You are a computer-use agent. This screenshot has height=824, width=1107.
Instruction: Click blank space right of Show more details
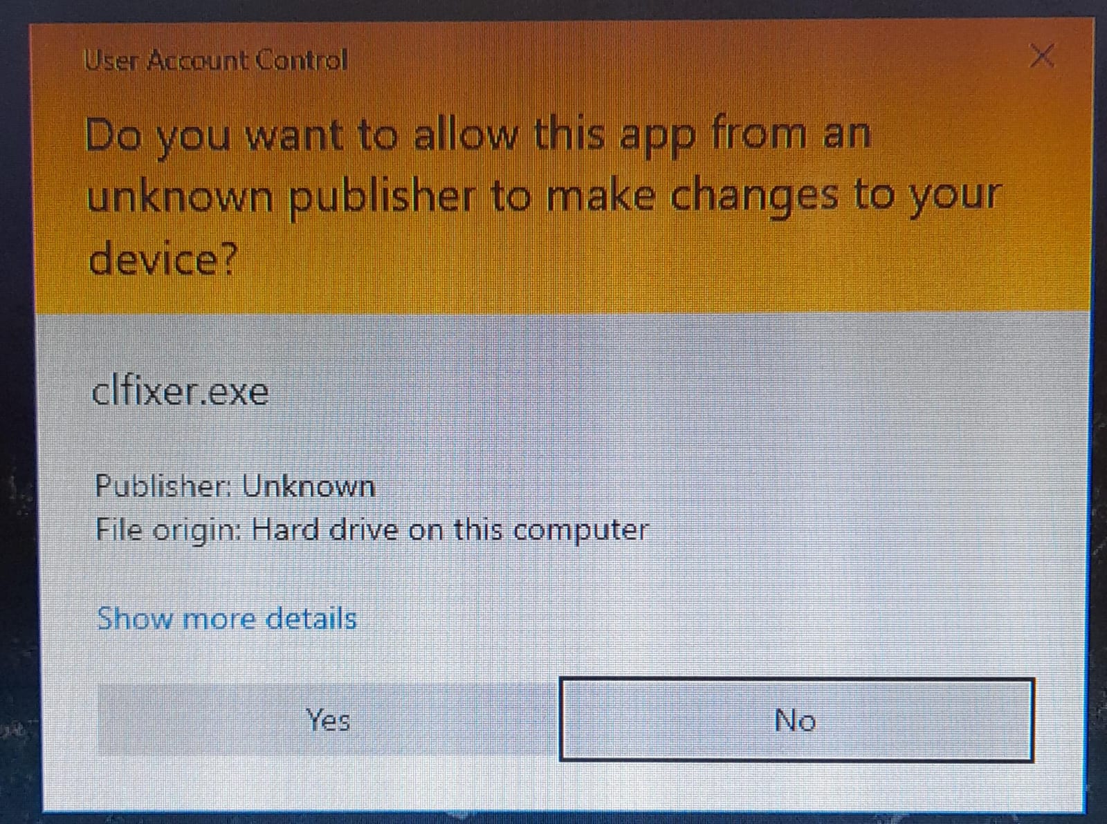coord(692,618)
